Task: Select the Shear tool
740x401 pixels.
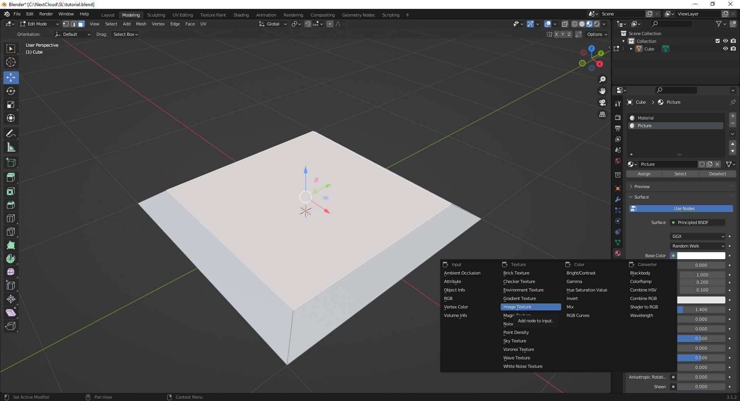Action: (11, 313)
